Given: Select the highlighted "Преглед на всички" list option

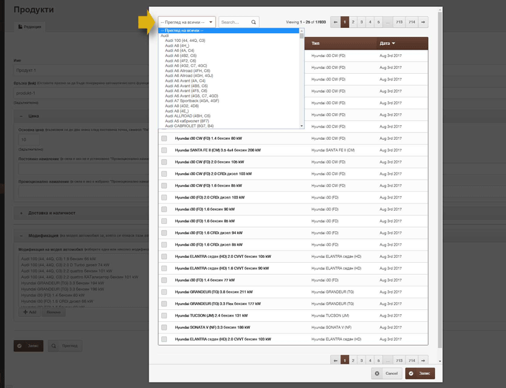Looking at the screenshot, I should point(229,31).
